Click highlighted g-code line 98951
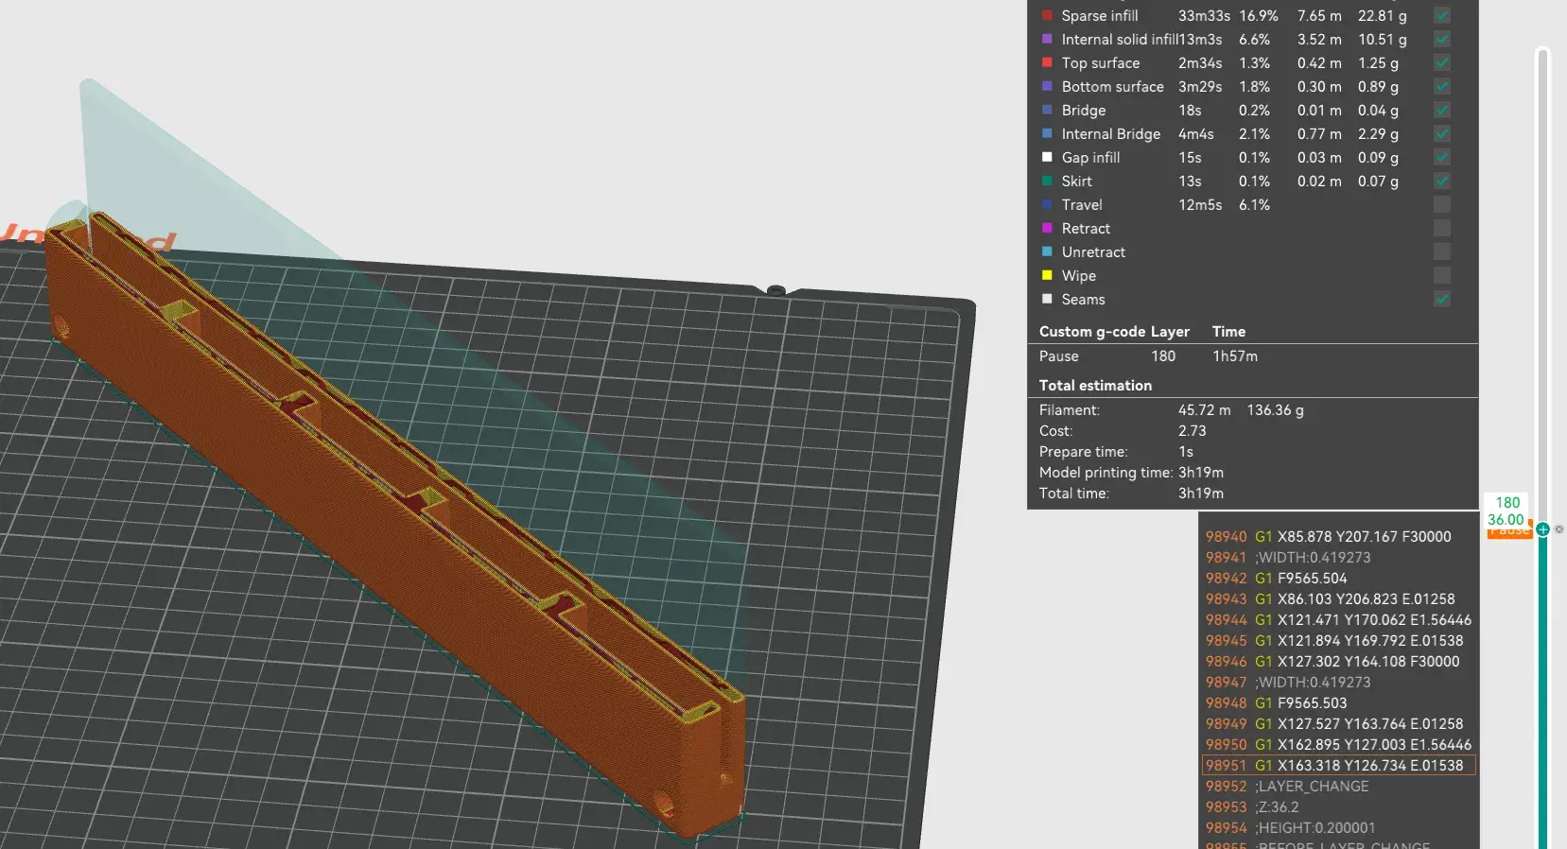1567x849 pixels. pyautogui.click(x=1337, y=765)
